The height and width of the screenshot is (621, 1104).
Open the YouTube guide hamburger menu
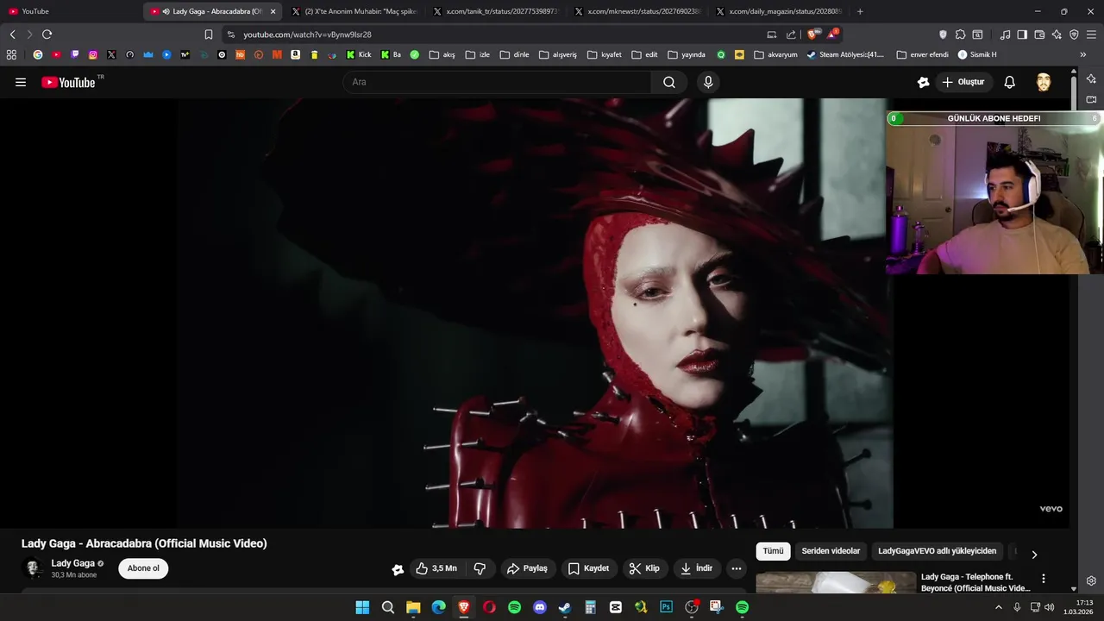point(21,82)
